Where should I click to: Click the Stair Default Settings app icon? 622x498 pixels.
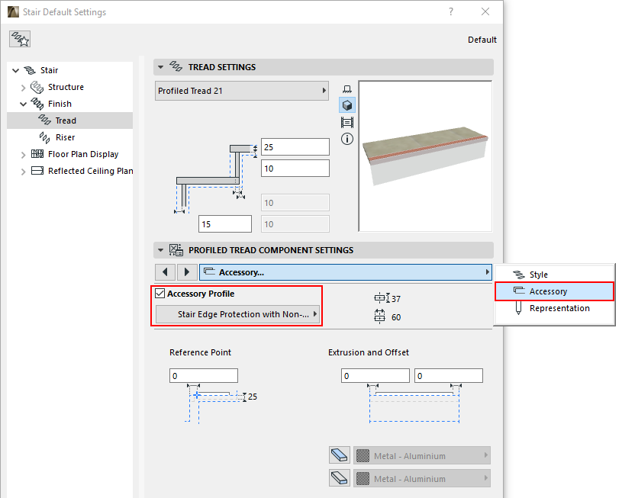13,12
